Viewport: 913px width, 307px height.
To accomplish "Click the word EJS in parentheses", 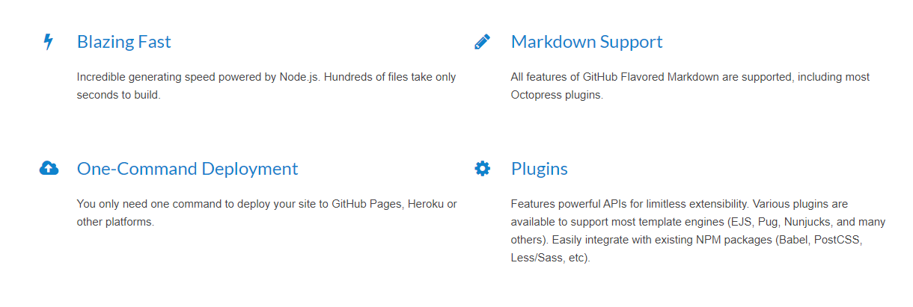I will point(737,223).
